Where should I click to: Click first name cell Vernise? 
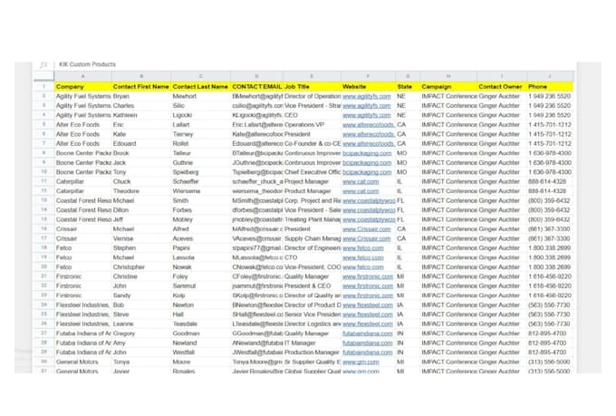point(141,238)
